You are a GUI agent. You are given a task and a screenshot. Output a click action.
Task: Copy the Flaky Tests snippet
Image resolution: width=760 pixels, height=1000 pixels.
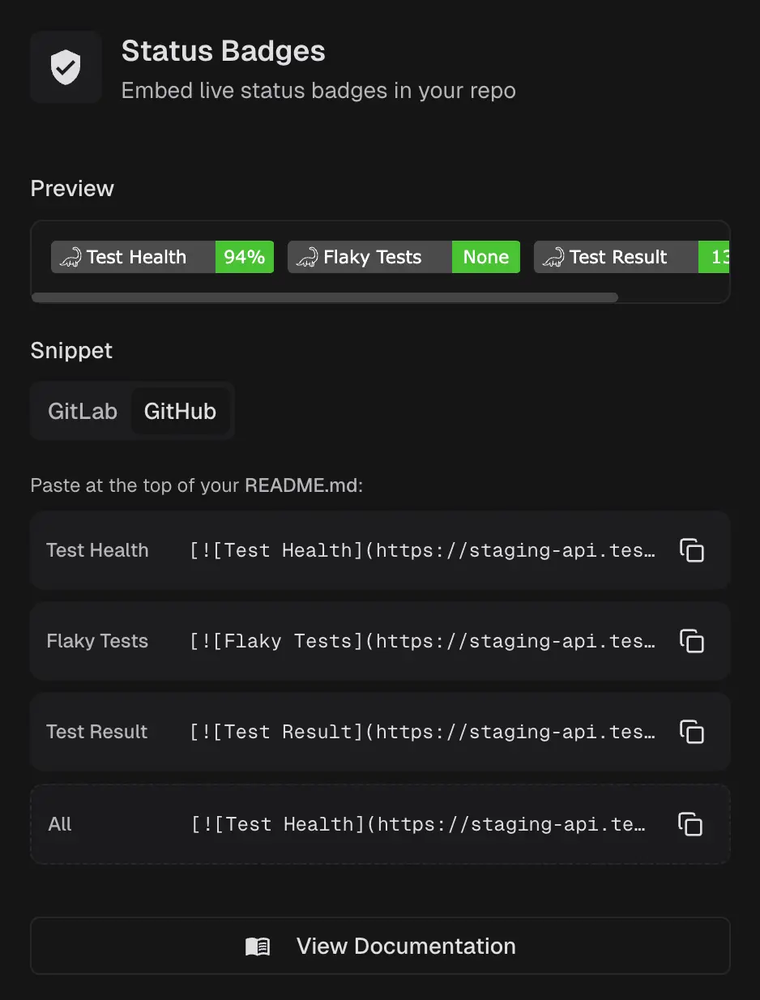coord(691,641)
